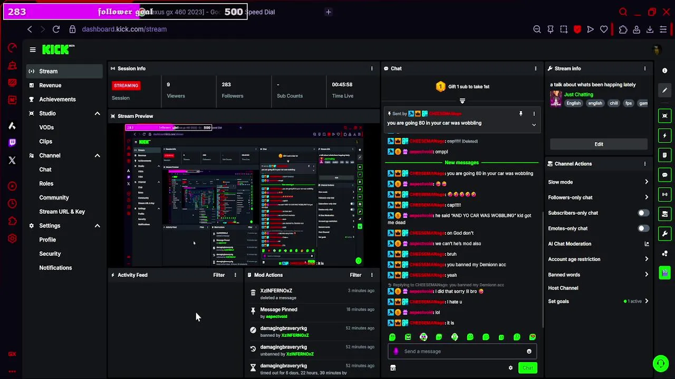The image size is (675, 379).
Task: Open Channel Actions three-dot menu
Action: pyautogui.click(x=644, y=164)
